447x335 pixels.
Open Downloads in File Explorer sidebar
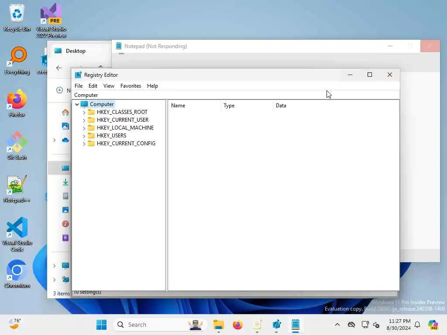coord(65,182)
